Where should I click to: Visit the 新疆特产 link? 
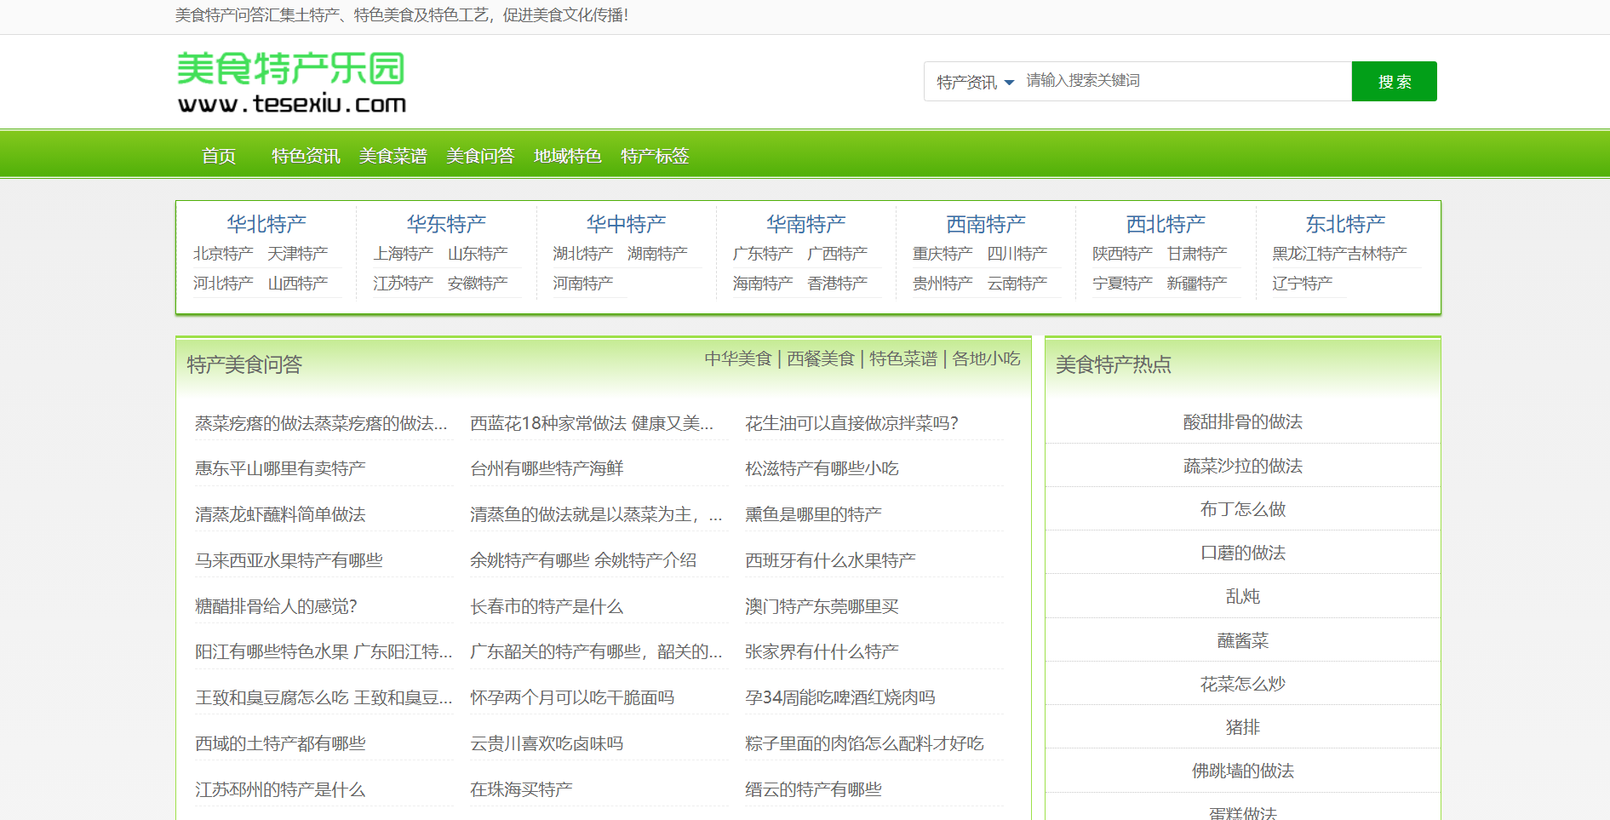1196,283
